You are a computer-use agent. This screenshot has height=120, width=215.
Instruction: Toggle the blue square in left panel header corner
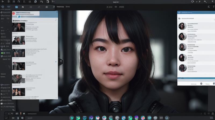[x=57, y=12]
